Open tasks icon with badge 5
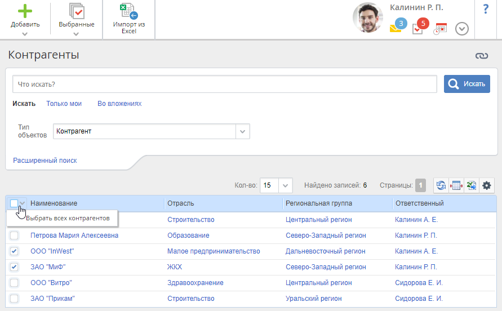This screenshot has height=311, width=502. pyautogui.click(x=417, y=28)
